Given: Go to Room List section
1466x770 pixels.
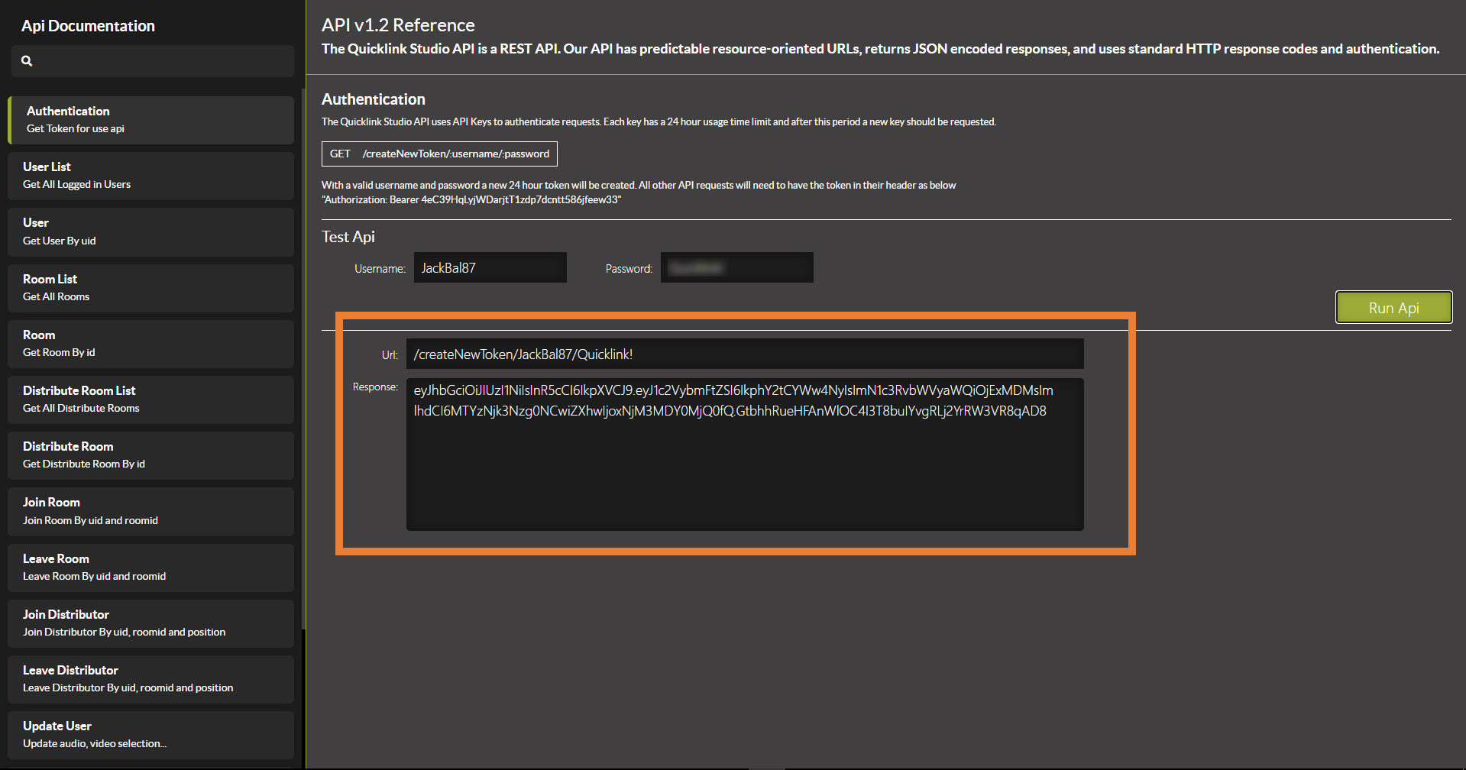Looking at the screenshot, I should (x=151, y=288).
